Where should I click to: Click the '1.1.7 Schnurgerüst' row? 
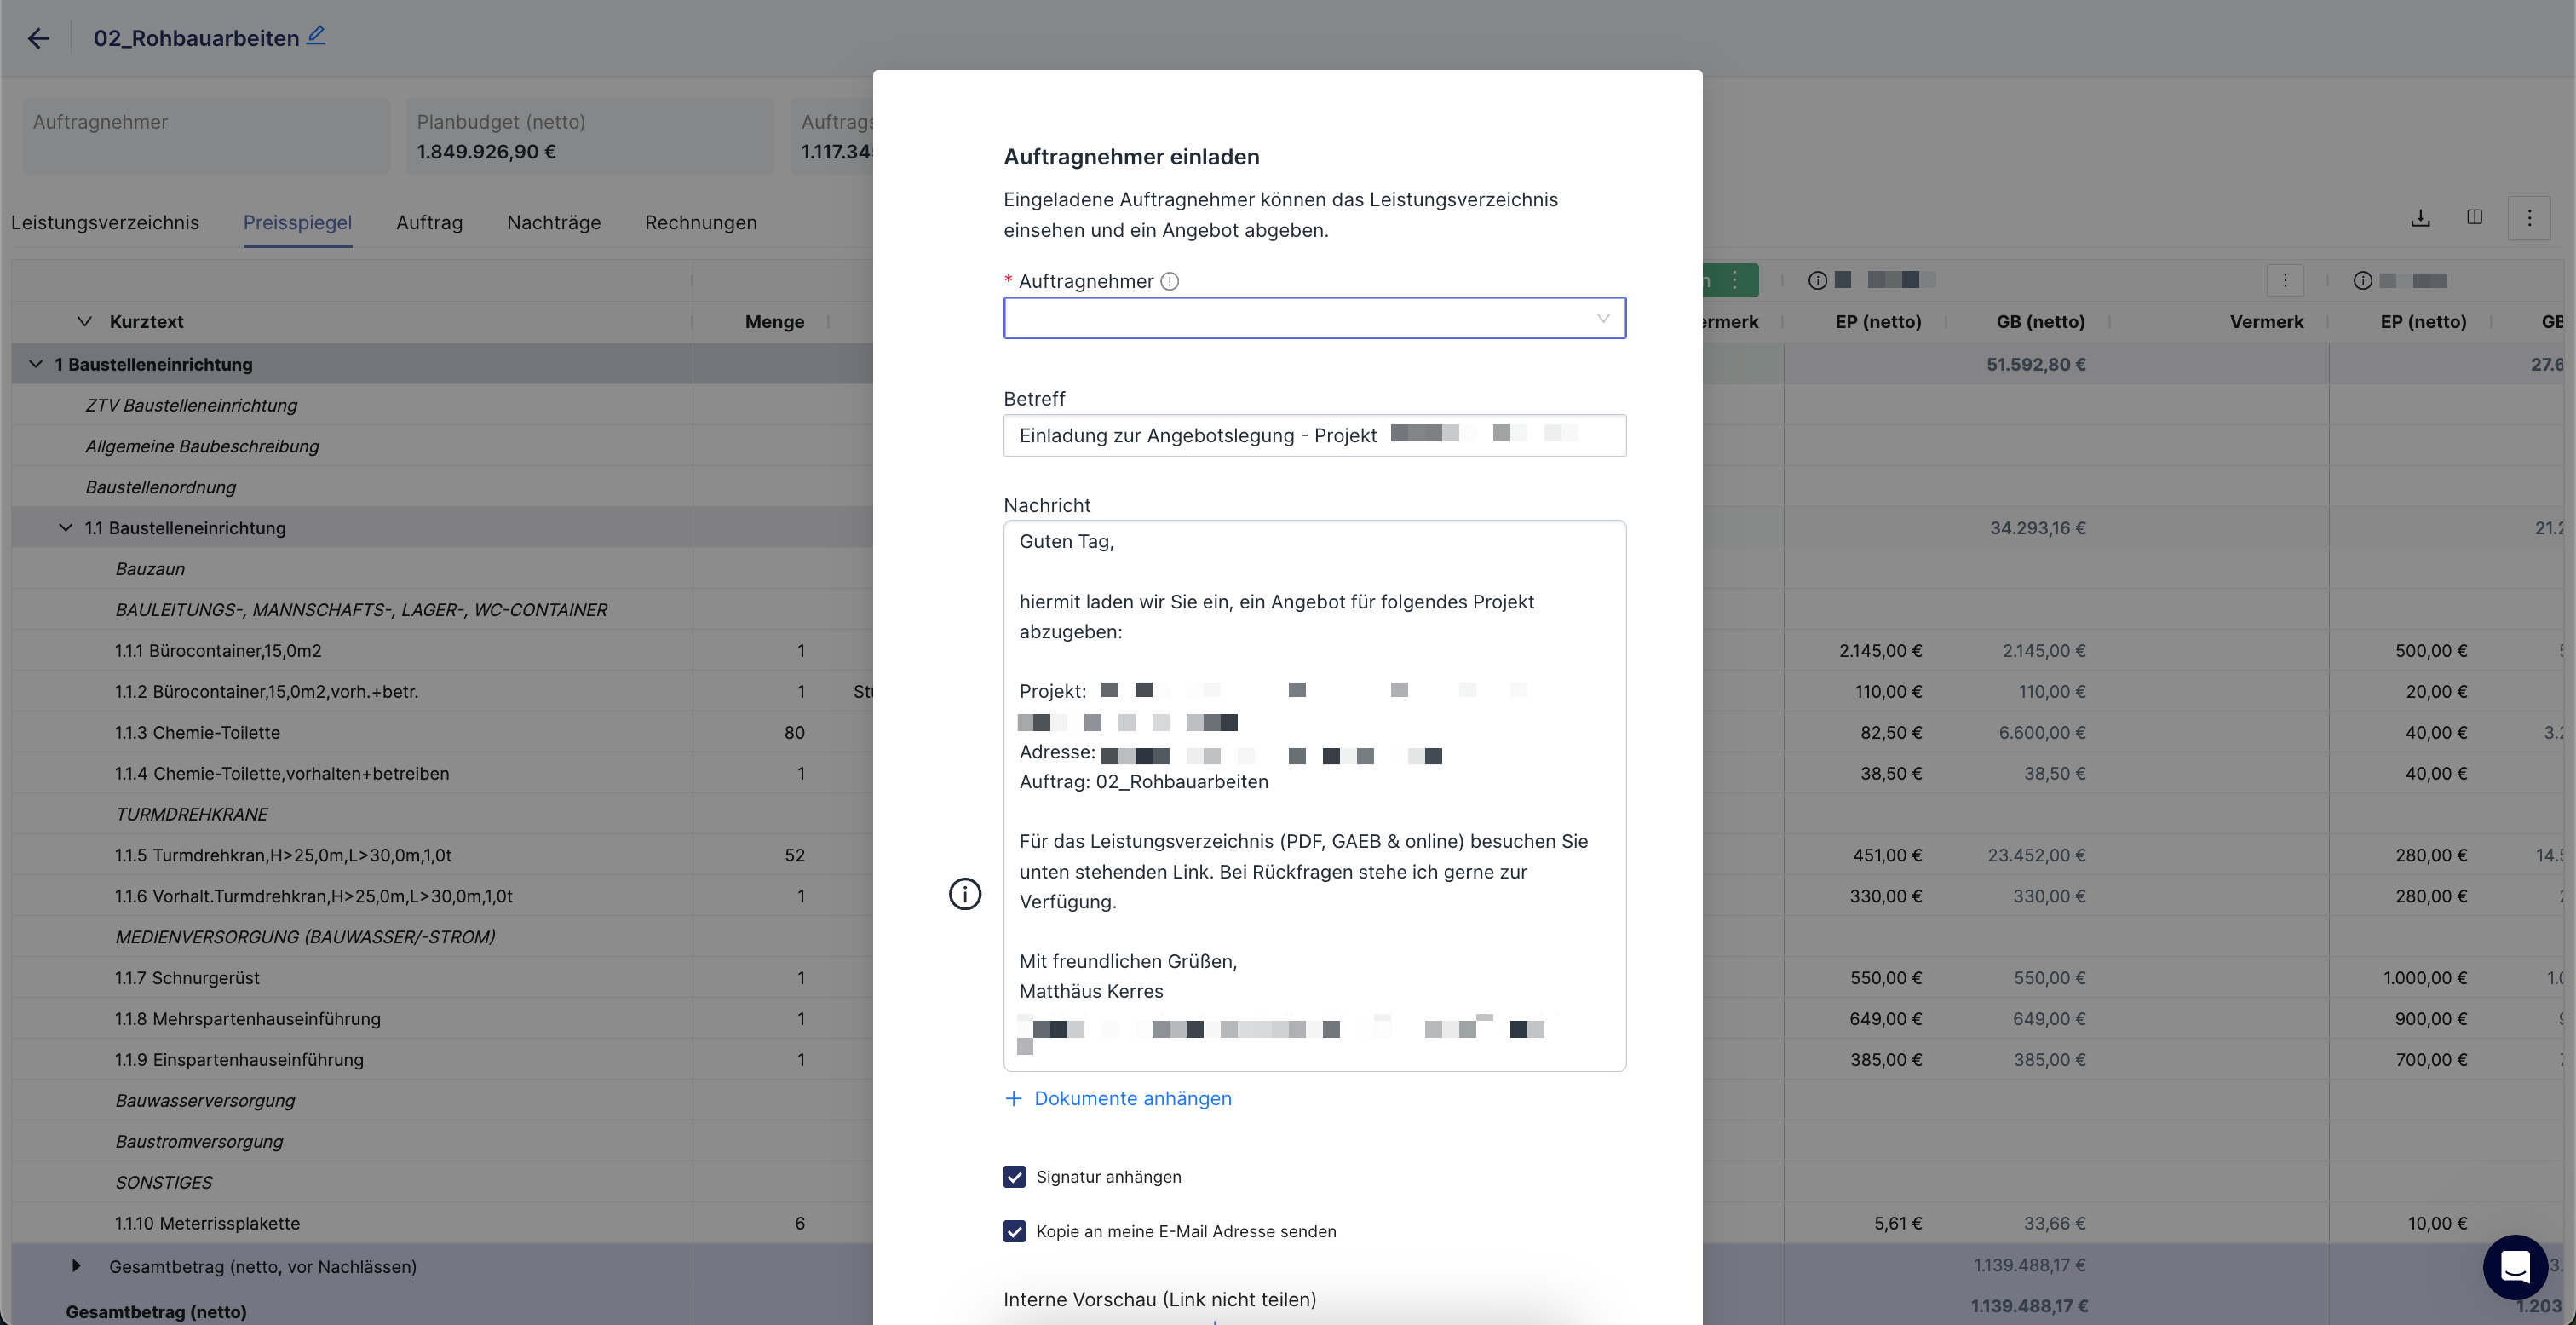(442, 977)
